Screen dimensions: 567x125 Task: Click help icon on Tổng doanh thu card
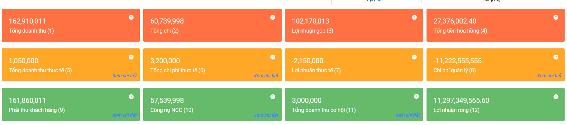tap(131, 17)
